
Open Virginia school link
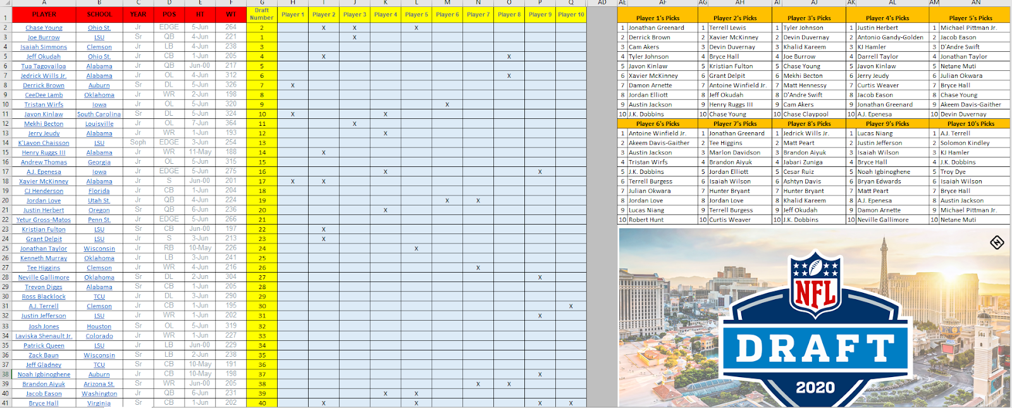pyautogui.click(x=99, y=403)
